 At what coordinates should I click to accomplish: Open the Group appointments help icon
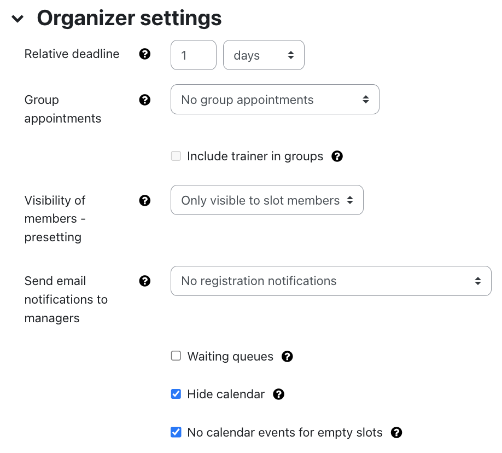144,100
